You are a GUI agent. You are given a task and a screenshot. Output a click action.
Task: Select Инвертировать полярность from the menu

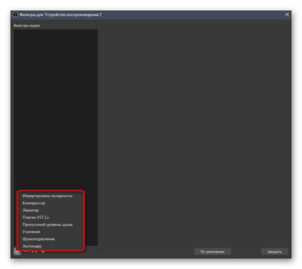(48, 196)
